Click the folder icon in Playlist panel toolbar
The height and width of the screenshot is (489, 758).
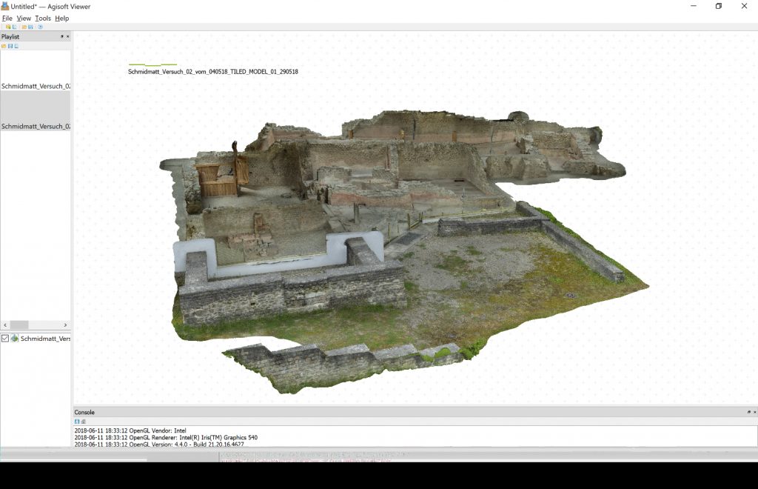(x=4, y=46)
